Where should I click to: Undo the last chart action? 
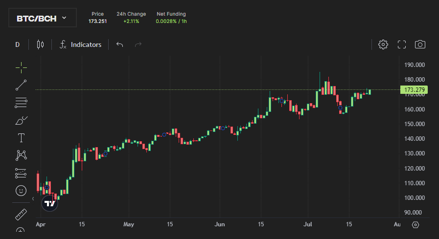[119, 44]
